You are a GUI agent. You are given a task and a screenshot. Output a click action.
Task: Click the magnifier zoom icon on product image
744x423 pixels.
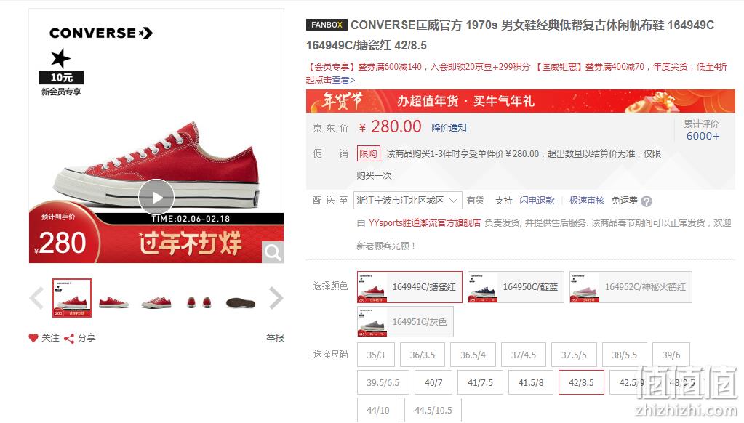tap(273, 252)
